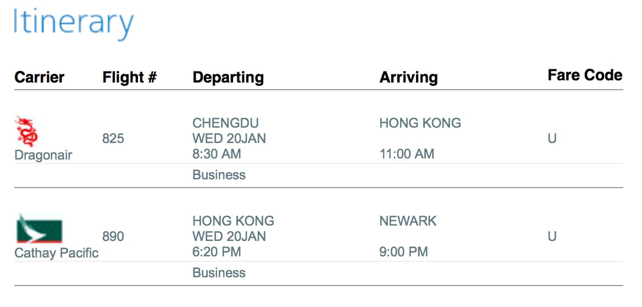
Task: Click the Dragonair carrier name
Action: [x=43, y=155]
